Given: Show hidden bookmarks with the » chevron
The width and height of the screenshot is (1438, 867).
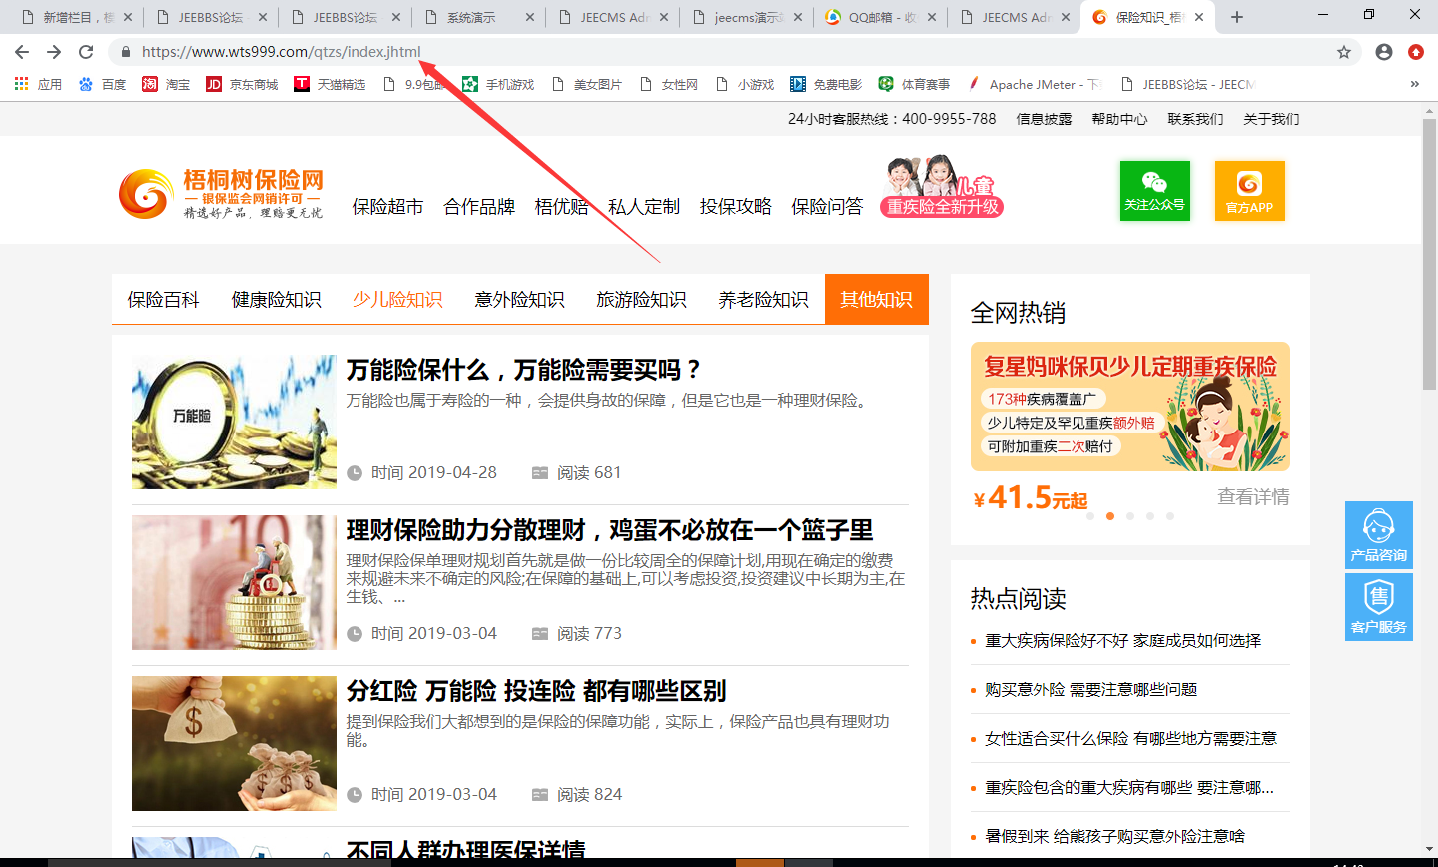Looking at the screenshot, I should click(1415, 84).
